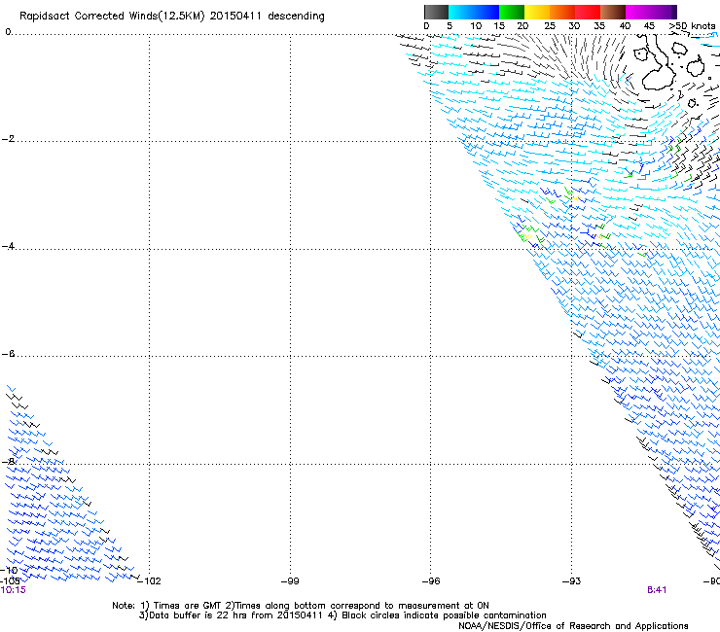720x632 pixels.
Task: Click the blue 10-15 knots color band
Action: (x=486, y=12)
